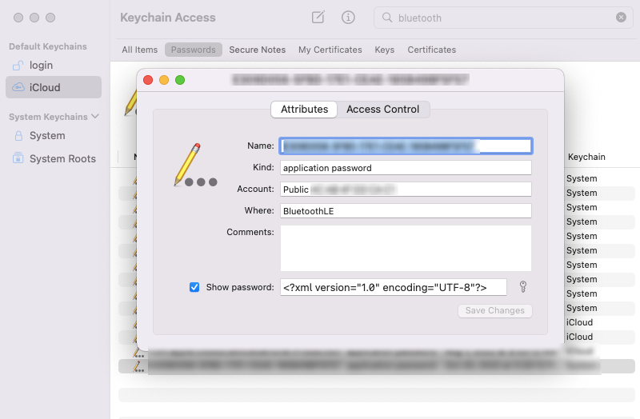The image size is (640, 419).
Task: Click the pencil password icon in dialog
Action: [195, 165]
